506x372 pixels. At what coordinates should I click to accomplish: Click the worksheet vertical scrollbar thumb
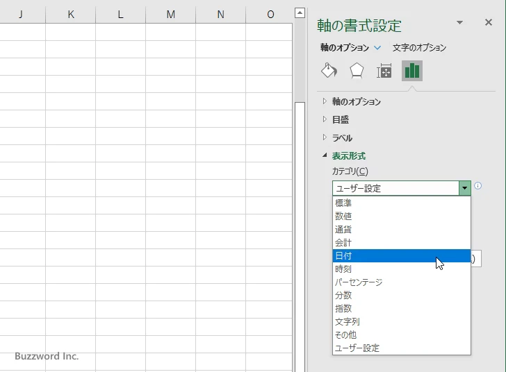point(300,237)
